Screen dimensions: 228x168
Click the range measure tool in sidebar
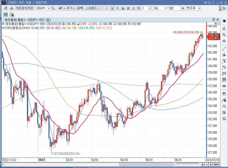pyautogui.click(x=224, y=73)
